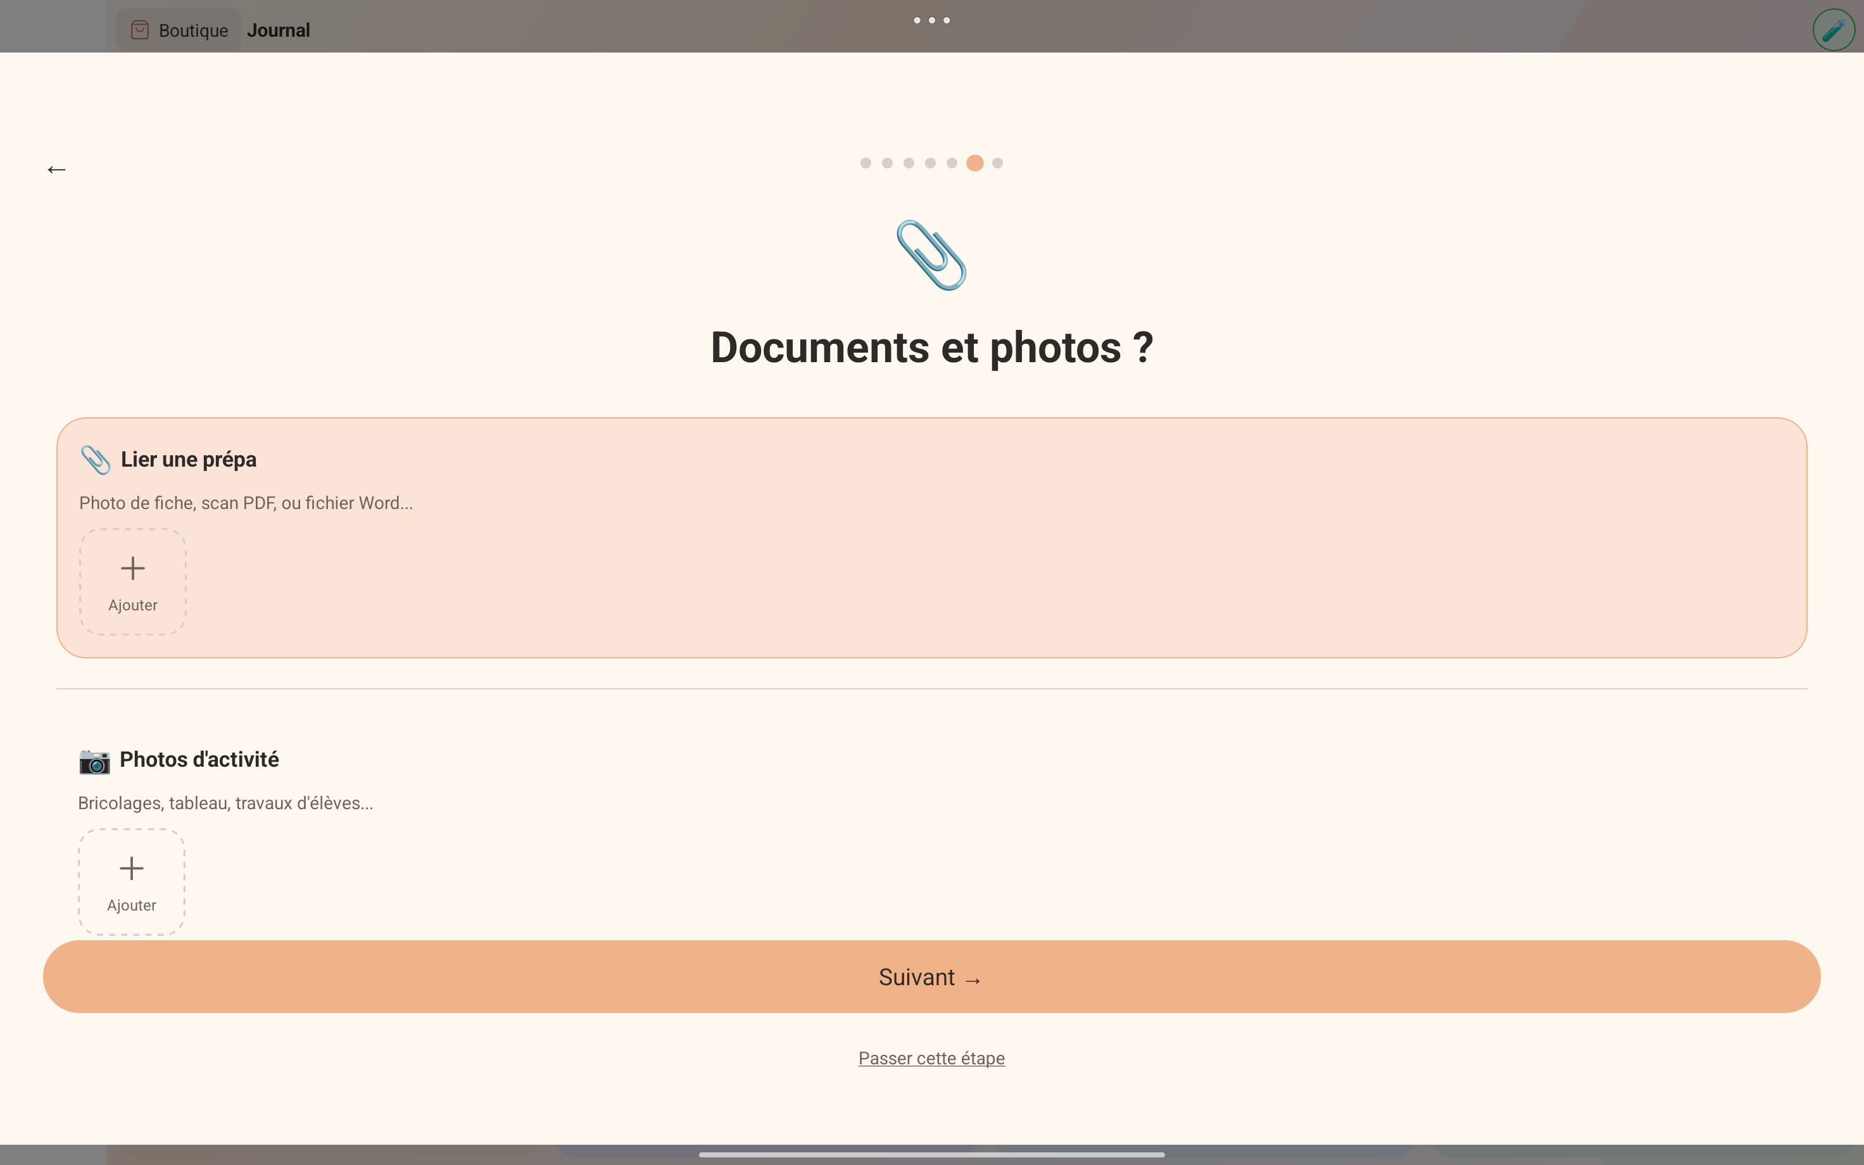Select the highlighted sixth progress dot
1864x1165 pixels.
point(974,163)
